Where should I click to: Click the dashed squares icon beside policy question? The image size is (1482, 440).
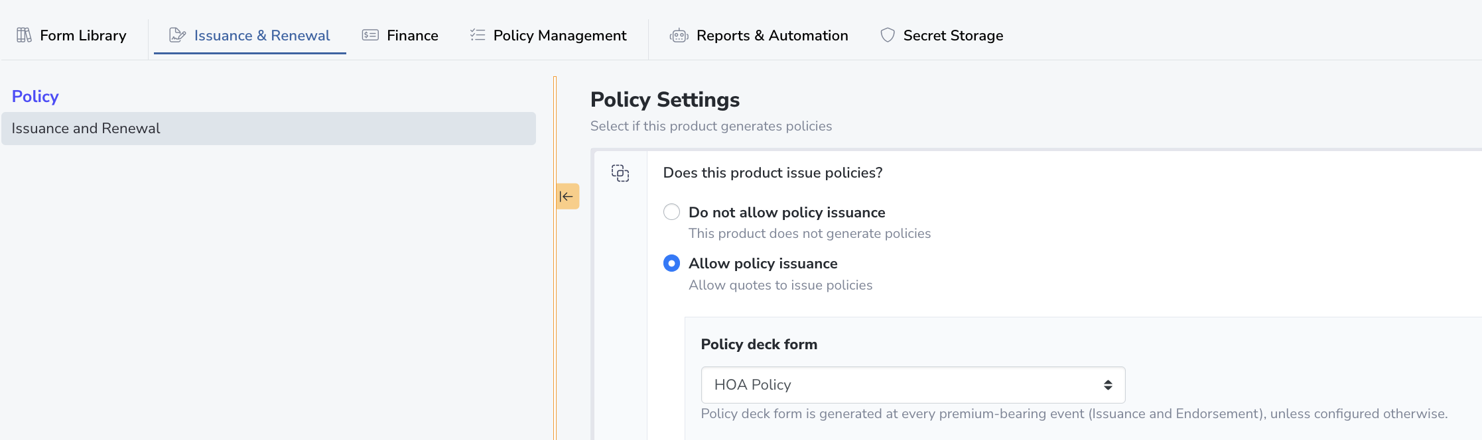[620, 173]
